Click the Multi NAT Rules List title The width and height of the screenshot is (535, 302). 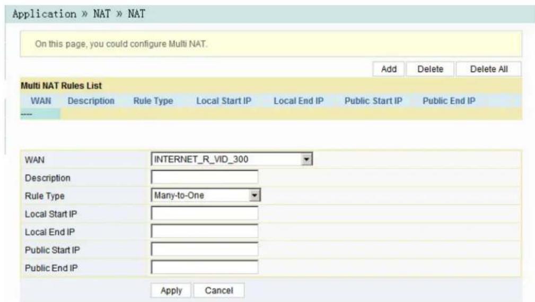coord(61,86)
